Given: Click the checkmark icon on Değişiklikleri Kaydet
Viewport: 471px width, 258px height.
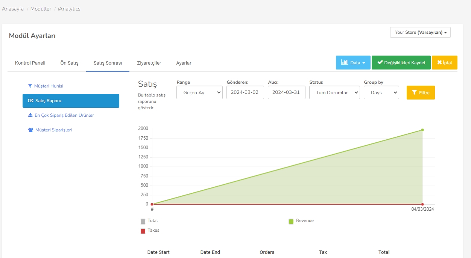Looking at the screenshot, I should [x=380, y=62].
